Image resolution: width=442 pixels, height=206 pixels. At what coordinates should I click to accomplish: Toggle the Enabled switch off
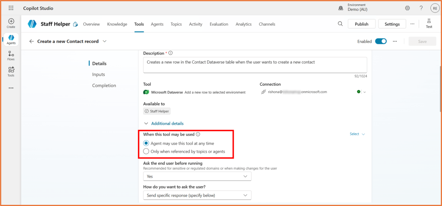tap(381, 42)
